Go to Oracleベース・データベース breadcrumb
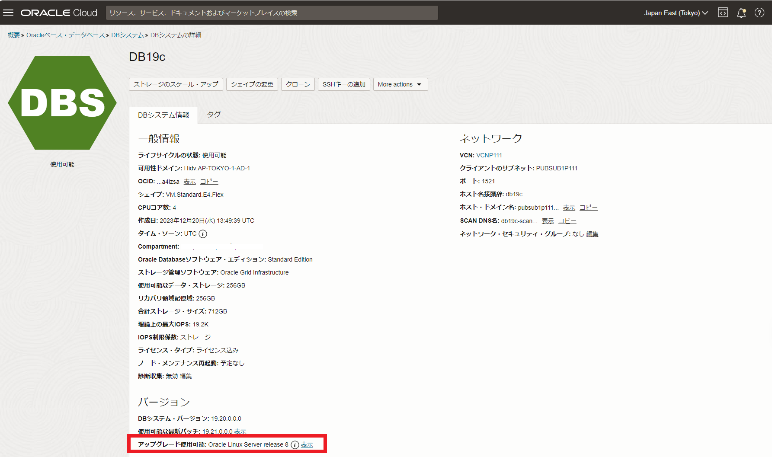 pyautogui.click(x=65, y=35)
